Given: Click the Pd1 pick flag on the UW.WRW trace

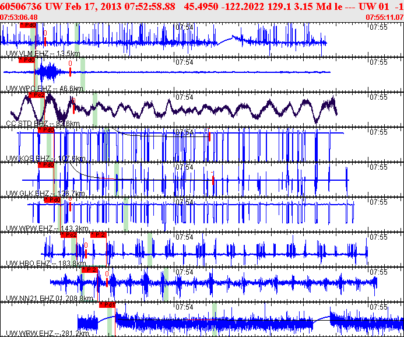Looking at the screenshot, I should (108, 305).
